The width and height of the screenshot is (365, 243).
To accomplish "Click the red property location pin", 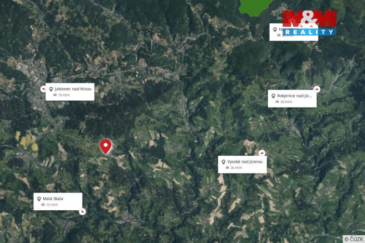I will pyautogui.click(x=106, y=146).
